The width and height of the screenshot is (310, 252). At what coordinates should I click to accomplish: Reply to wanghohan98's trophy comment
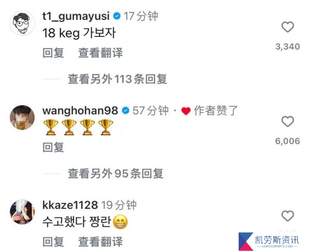tap(53, 147)
